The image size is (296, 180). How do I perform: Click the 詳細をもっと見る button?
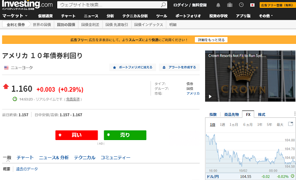(211, 40)
